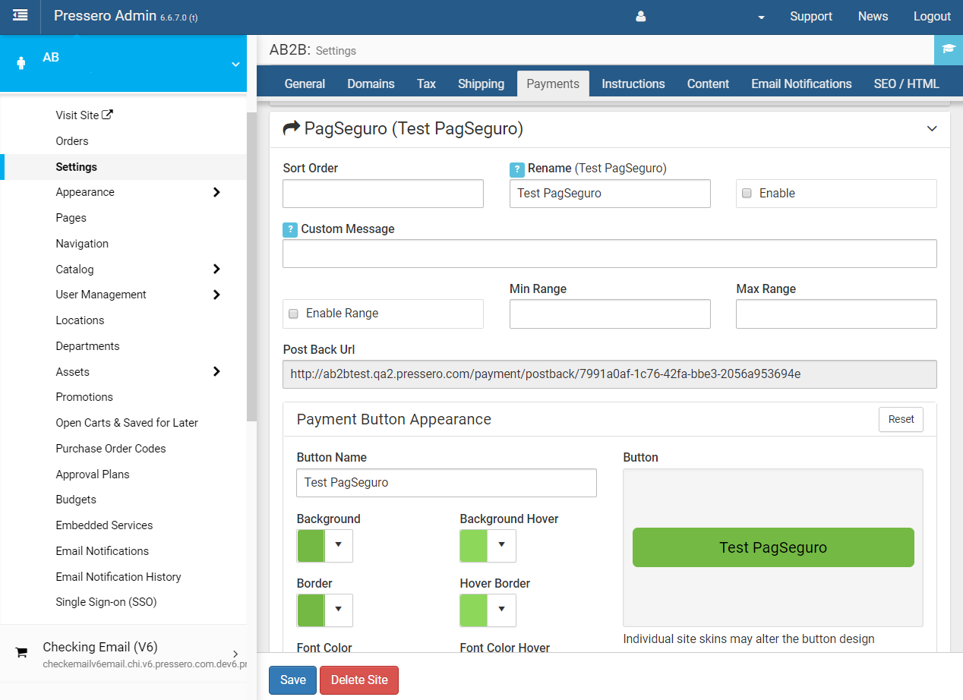Viewport: 963px width, 700px height.
Task: Open the user account dropdown caret
Action: pos(761,17)
